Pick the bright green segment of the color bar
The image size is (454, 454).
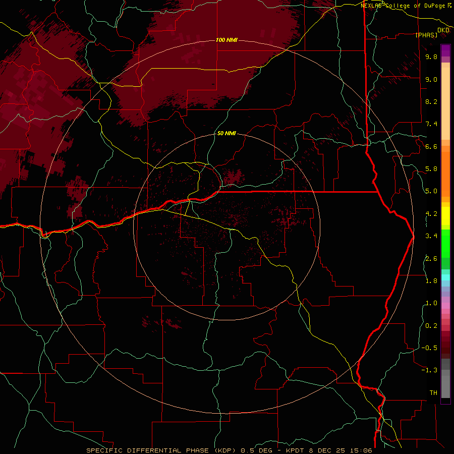pos(445,243)
